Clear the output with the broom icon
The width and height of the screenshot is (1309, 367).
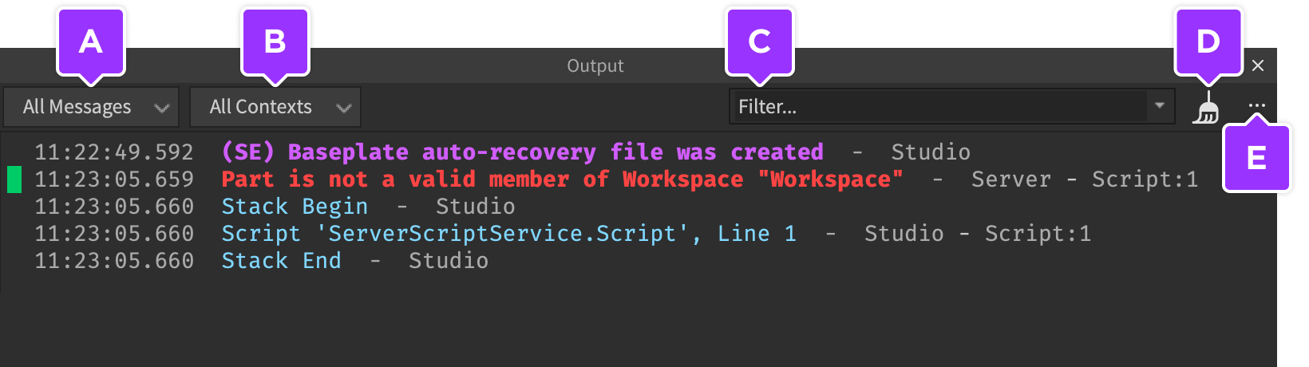[1207, 107]
